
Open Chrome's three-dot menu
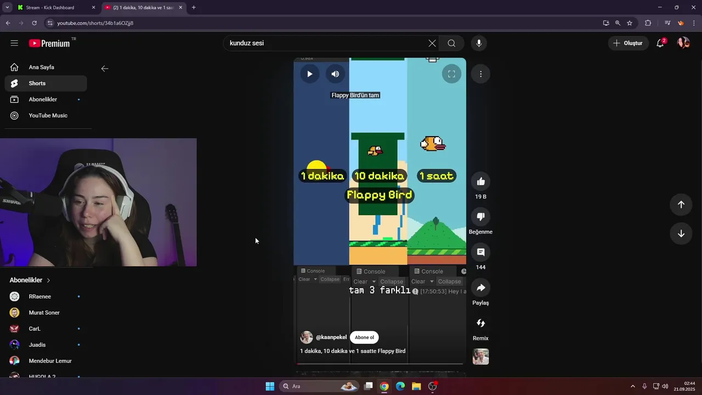point(694,23)
